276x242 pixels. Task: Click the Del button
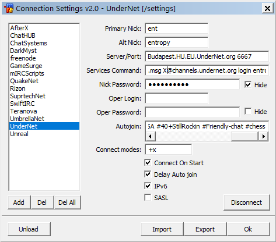(x=42, y=202)
